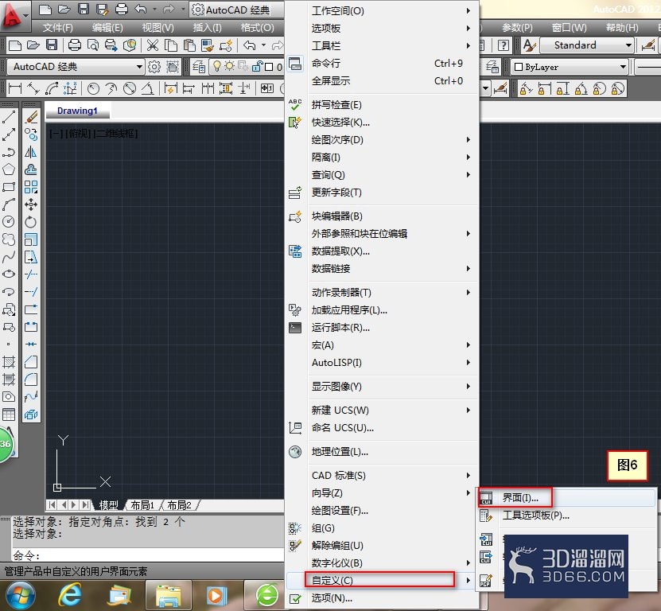Choose 界面(I)... from the submenu

point(566,498)
